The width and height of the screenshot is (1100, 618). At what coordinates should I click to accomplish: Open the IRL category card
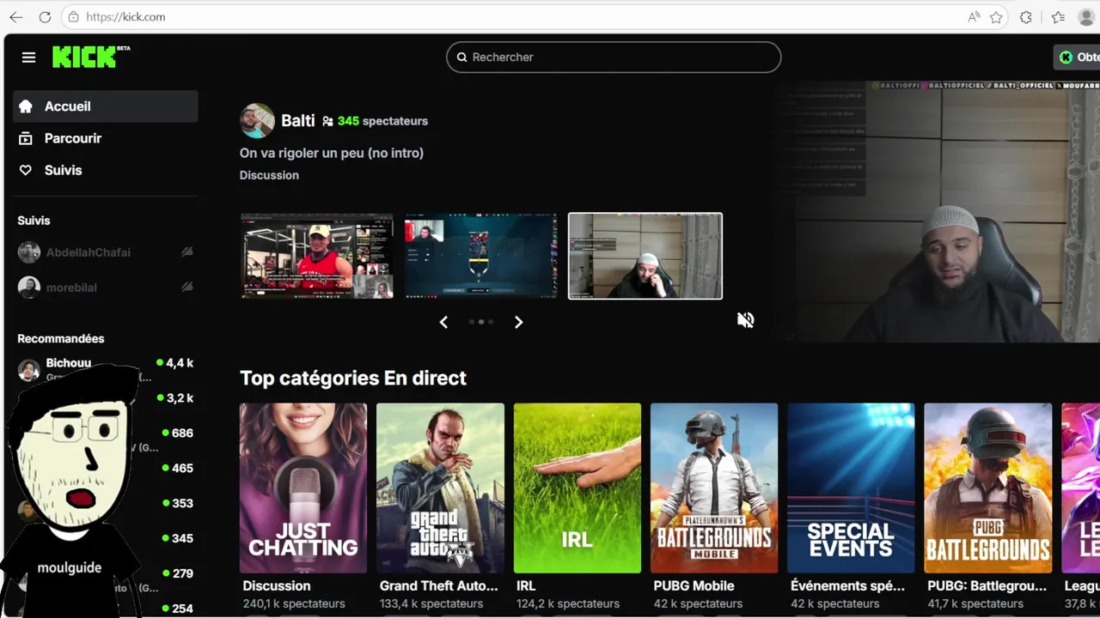577,488
